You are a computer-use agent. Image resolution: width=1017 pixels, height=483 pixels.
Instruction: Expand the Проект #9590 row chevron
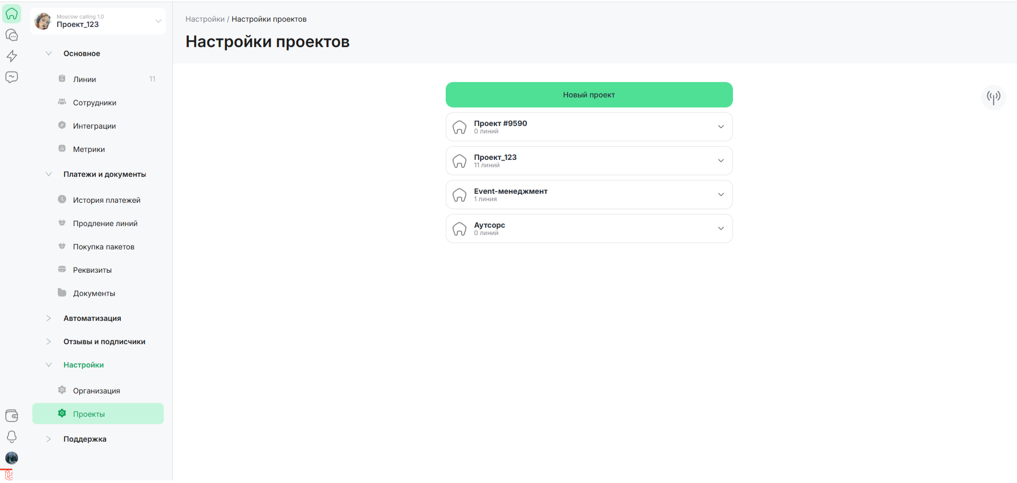(x=720, y=127)
